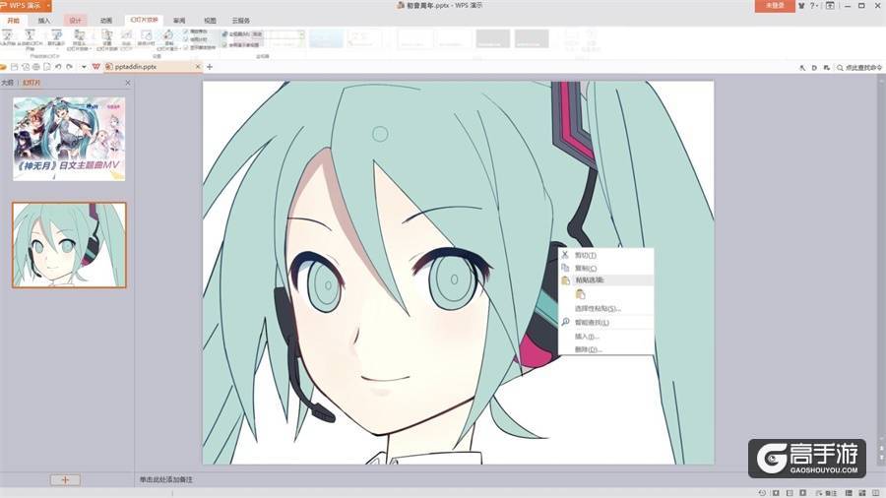Switch to normal view icon in status bar
The height and width of the screenshot is (498, 886).
click(849, 493)
